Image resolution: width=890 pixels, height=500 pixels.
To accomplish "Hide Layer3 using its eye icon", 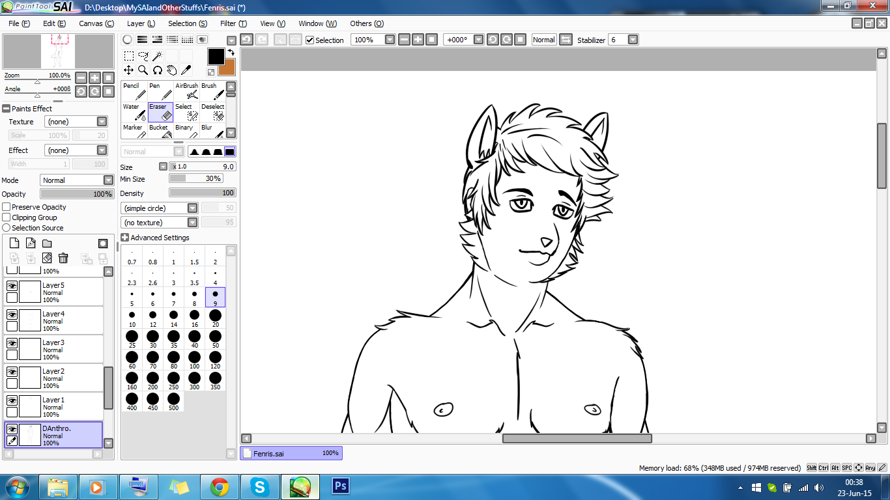I will [12, 342].
